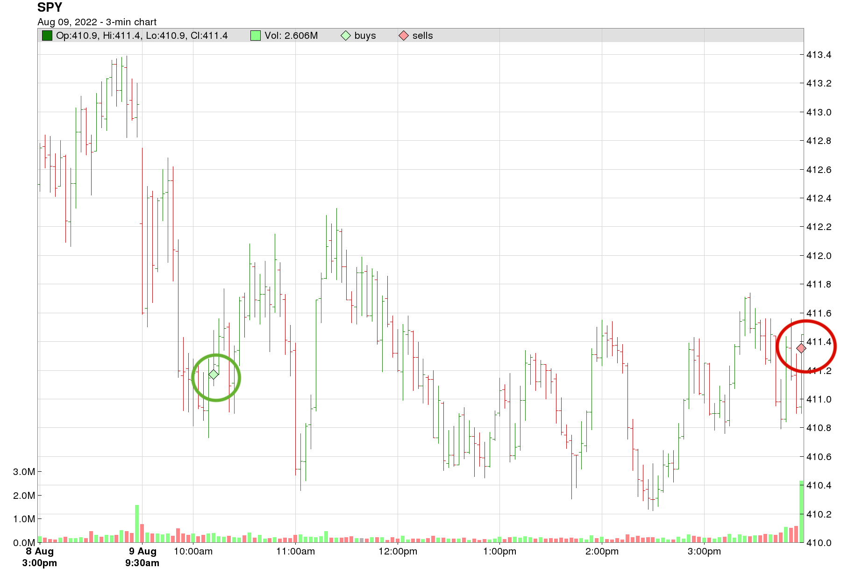Click the '8 Aug 3:00pm' axis label

coord(40,557)
